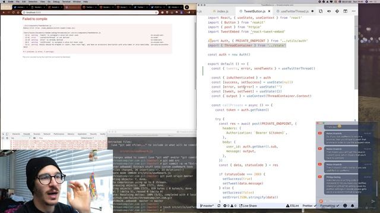
Task: Open the notifications bell in status bar
Action: (352, 206)
